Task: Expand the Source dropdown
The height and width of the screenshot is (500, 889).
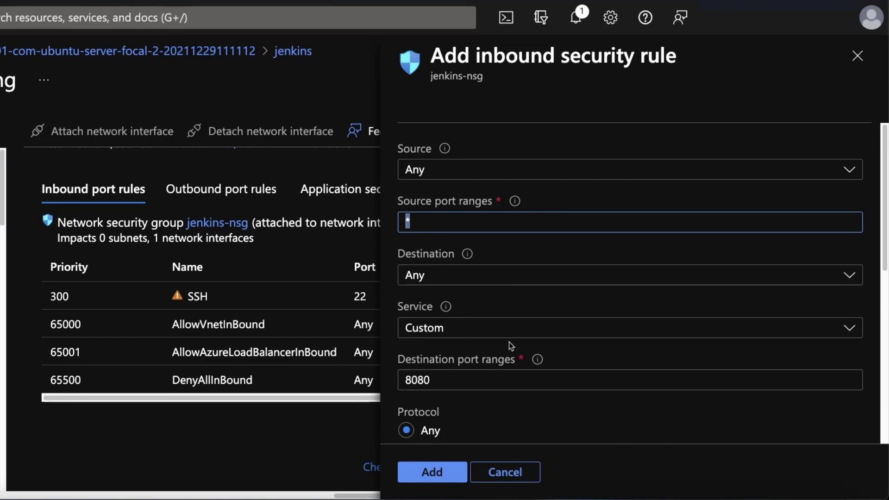Action: [630, 169]
